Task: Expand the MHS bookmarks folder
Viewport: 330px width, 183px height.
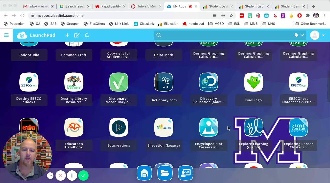Action: (268, 24)
